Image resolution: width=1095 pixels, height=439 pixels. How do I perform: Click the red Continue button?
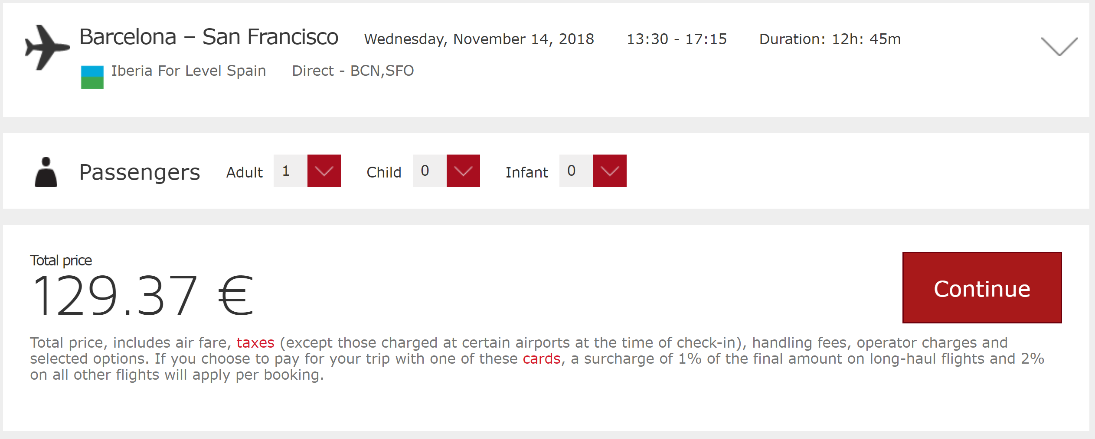coord(982,287)
